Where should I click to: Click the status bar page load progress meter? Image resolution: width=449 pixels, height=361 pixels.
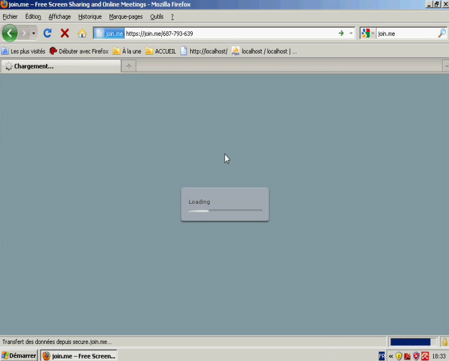point(413,342)
